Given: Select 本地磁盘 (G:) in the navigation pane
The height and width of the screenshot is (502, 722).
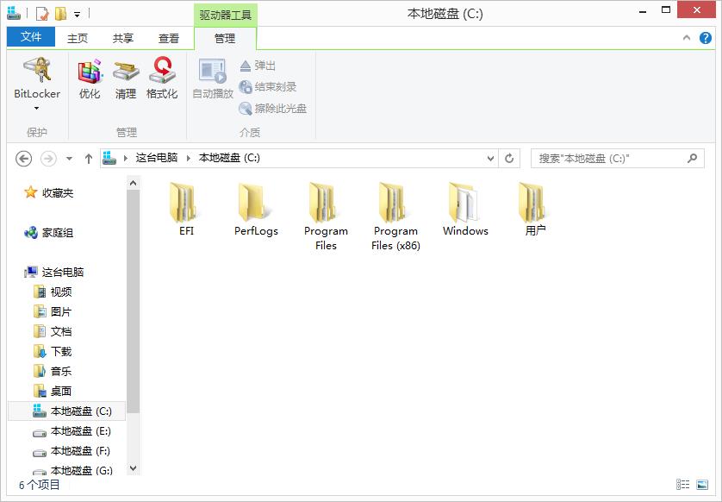Looking at the screenshot, I should click(72, 470).
